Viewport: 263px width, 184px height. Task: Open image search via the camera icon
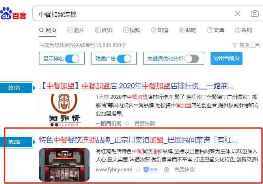coord(255,14)
